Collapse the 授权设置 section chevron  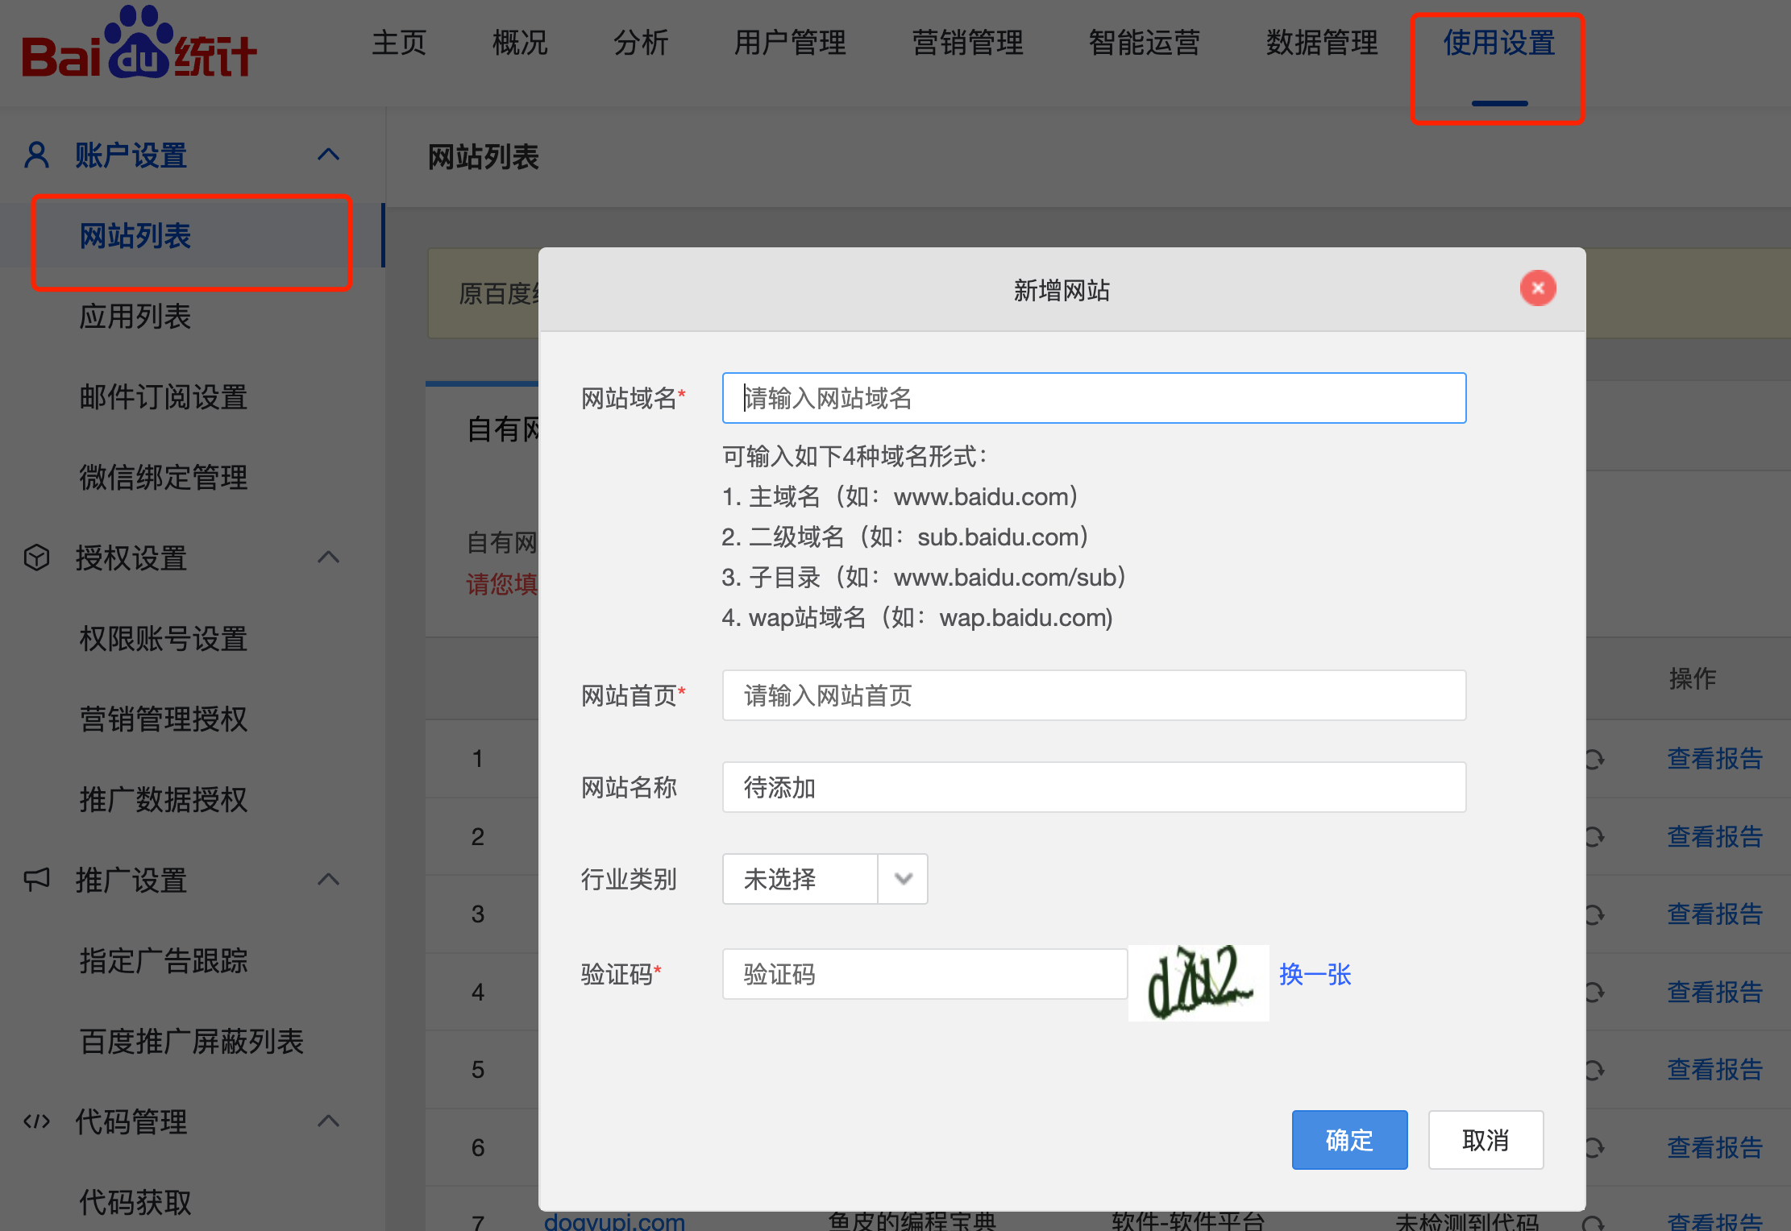coord(328,557)
